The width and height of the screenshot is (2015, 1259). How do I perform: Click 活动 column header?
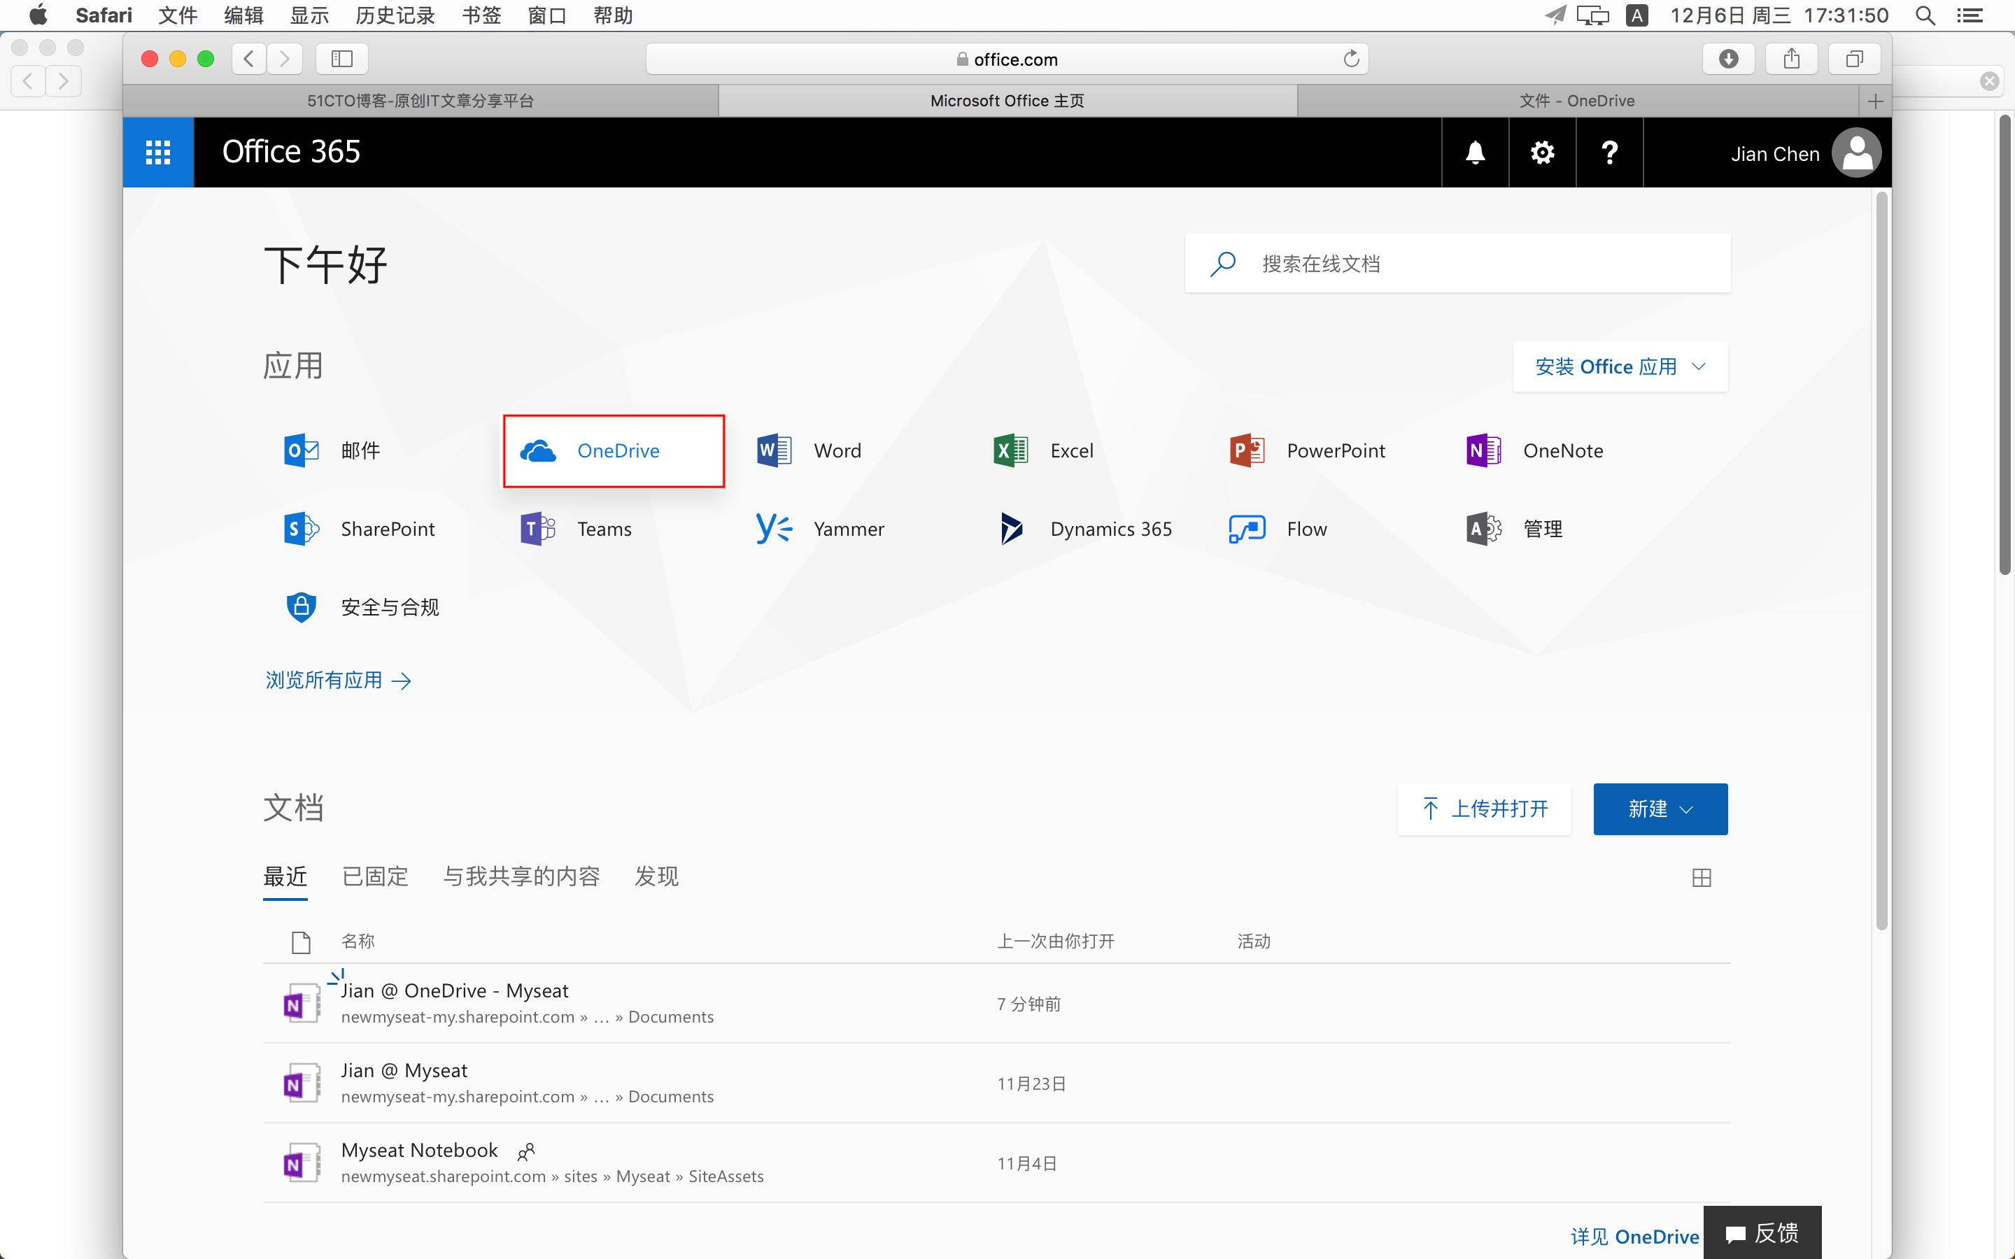pos(1253,941)
